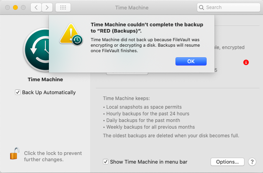Viewport: 263px width, 173px height.
Task: Click inside the Search field
Action: (229, 7)
